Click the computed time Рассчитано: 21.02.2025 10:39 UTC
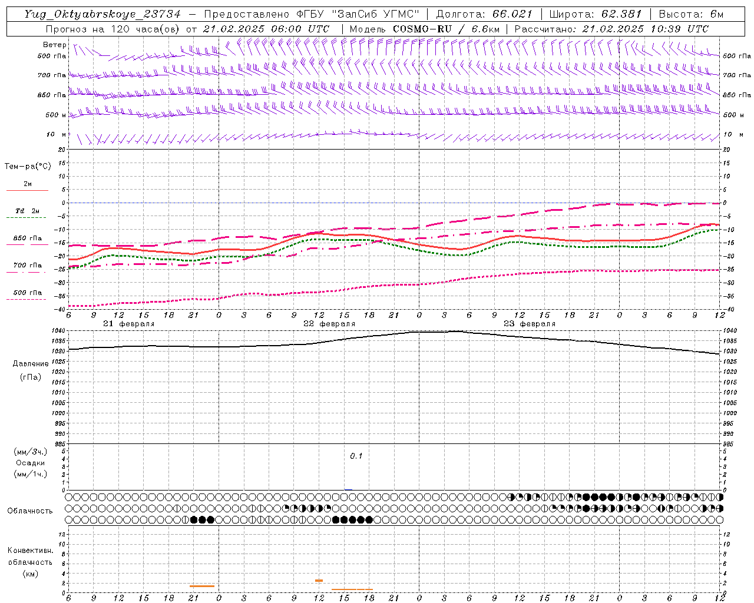 tap(611, 29)
